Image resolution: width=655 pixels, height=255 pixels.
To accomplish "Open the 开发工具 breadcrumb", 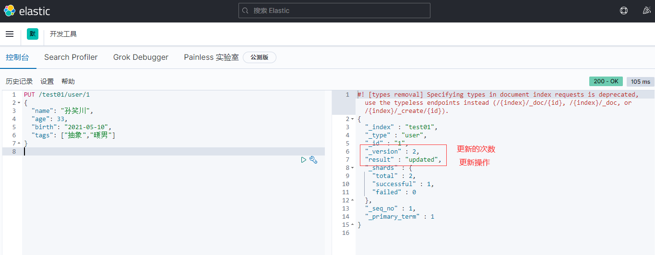I will [63, 34].
